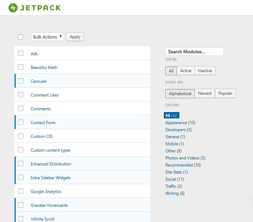Check the Infinite Scroll checkbox

tap(21, 218)
